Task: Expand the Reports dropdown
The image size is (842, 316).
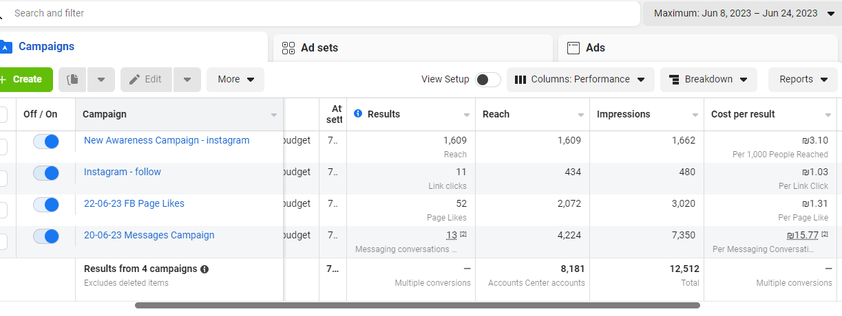Action: pyautogui.click(x=803, y=80)
